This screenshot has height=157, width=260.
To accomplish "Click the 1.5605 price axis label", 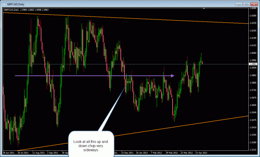I will click(x=253, y=105).
